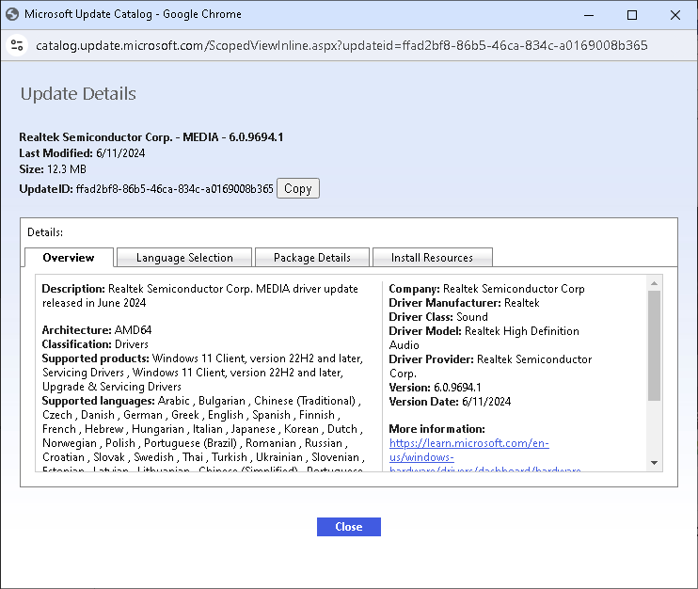Click the Last Modified 6/11/2024 text
Image resolution: width=698 pixels, height=589 pixels.
pos(82,153)
